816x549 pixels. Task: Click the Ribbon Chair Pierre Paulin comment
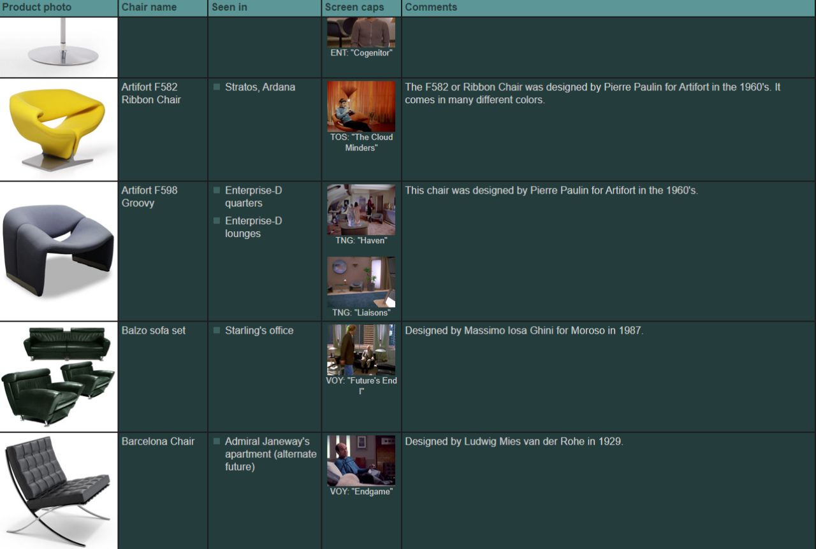[x=593, y=93]
